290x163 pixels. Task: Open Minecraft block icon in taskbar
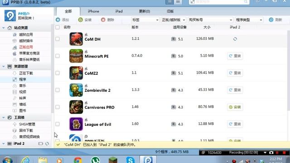113,160
